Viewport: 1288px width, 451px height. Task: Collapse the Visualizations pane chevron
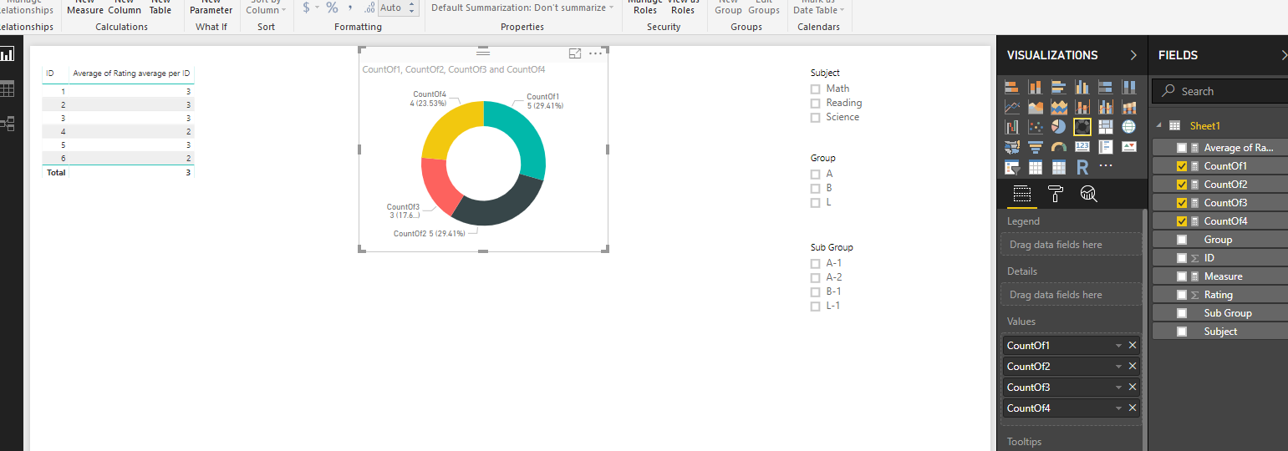click(1133, 55)
